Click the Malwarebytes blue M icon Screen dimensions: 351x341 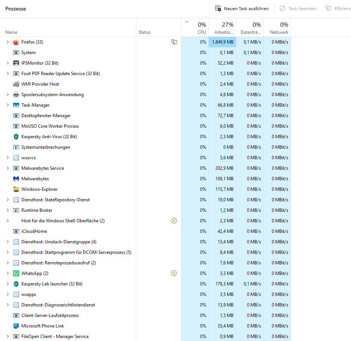pos(16,179)
